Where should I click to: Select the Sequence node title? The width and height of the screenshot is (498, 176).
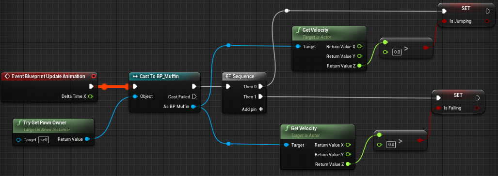tap(243, 77)
